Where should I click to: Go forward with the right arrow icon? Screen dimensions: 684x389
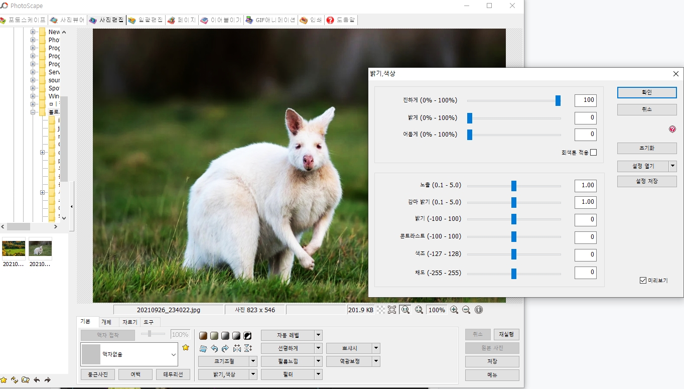click(x=48, y=380)
